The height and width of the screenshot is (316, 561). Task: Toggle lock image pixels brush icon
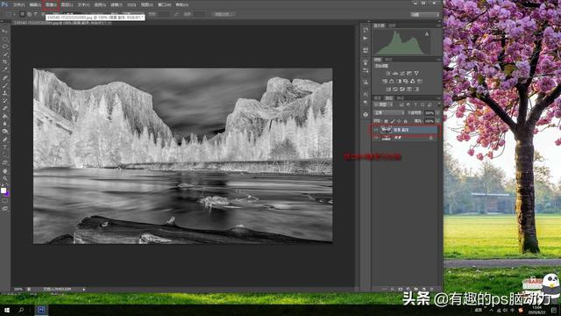pyautogui.click(x=392, y=121)
